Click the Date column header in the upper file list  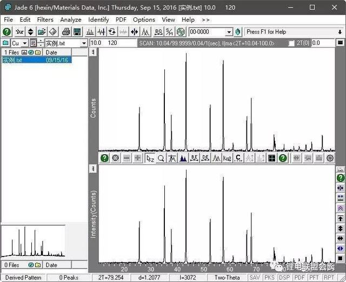pos(57,53)
